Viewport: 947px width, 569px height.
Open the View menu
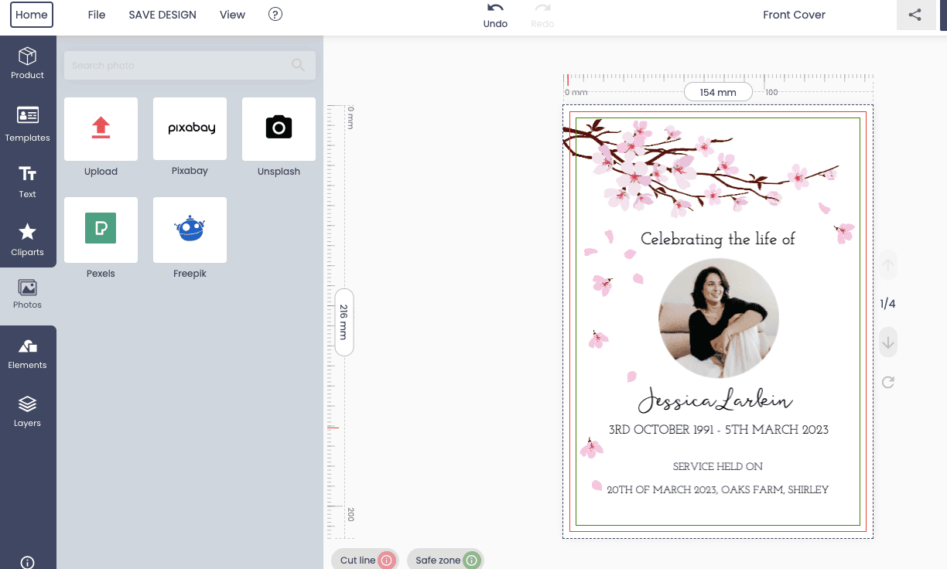coord(232,15)
